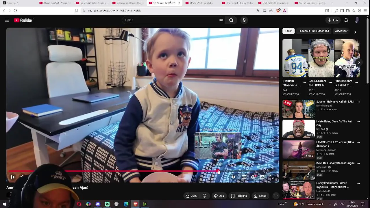Image resolution: width=370 pixels, height=208 pixels.
Task: Open Microsoft Edge from the taskbar
Action: coord(126,204)
